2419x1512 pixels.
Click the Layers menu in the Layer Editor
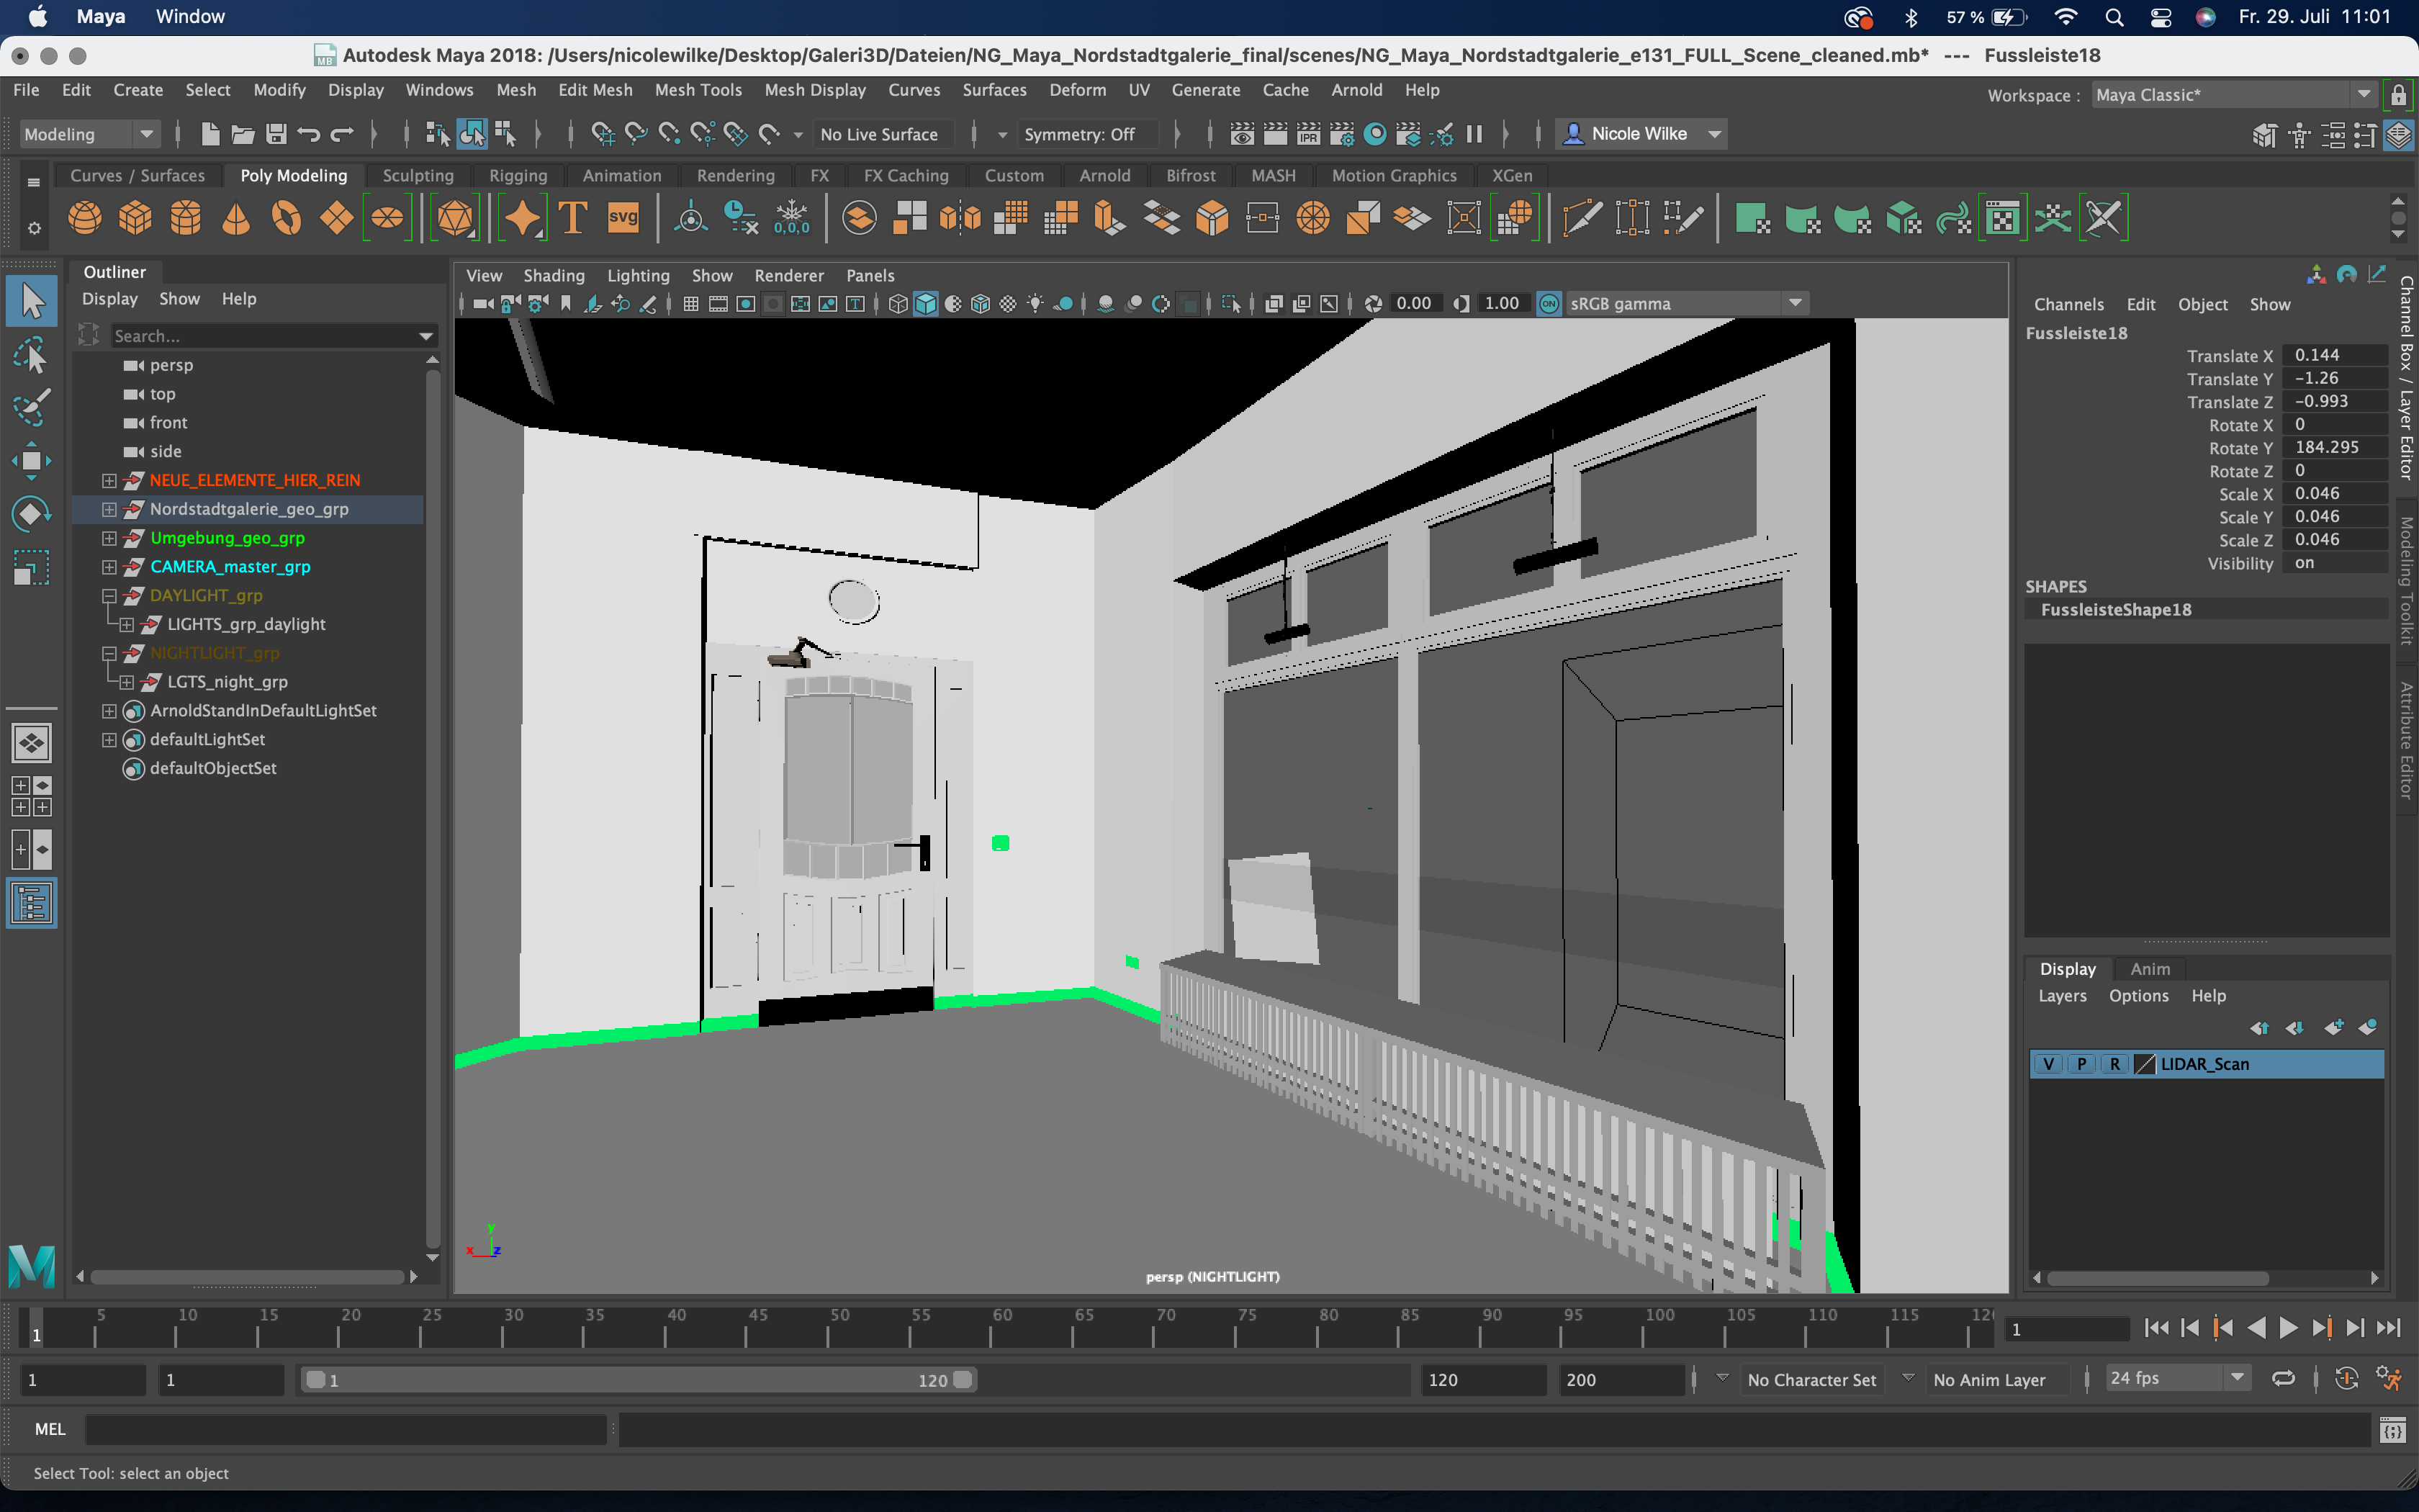[2062, 995]
